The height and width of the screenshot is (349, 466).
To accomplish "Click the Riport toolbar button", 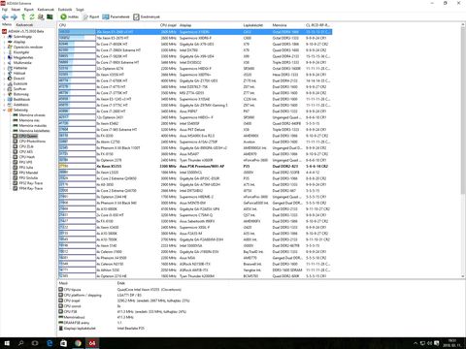I will pyautogui.click(x=91, y=16).
